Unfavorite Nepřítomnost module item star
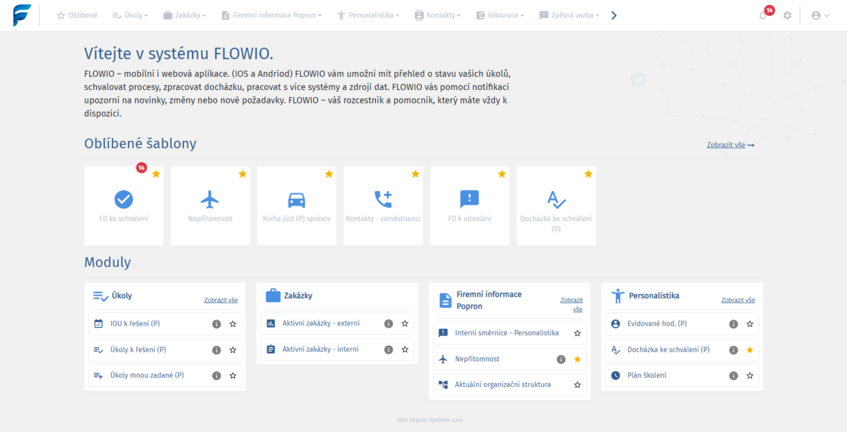 coord(577,359)
